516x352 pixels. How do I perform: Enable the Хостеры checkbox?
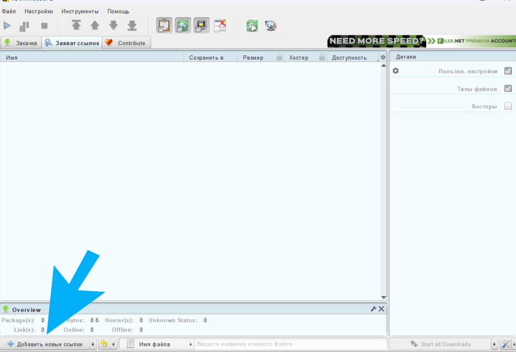(508, 106)
